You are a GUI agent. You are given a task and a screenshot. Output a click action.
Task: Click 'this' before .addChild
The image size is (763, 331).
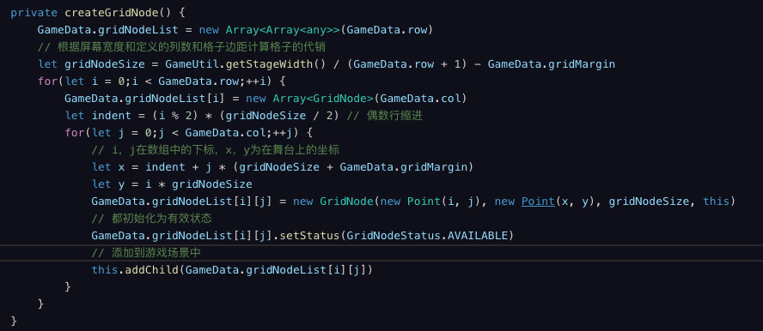click(x=105, y=270)
